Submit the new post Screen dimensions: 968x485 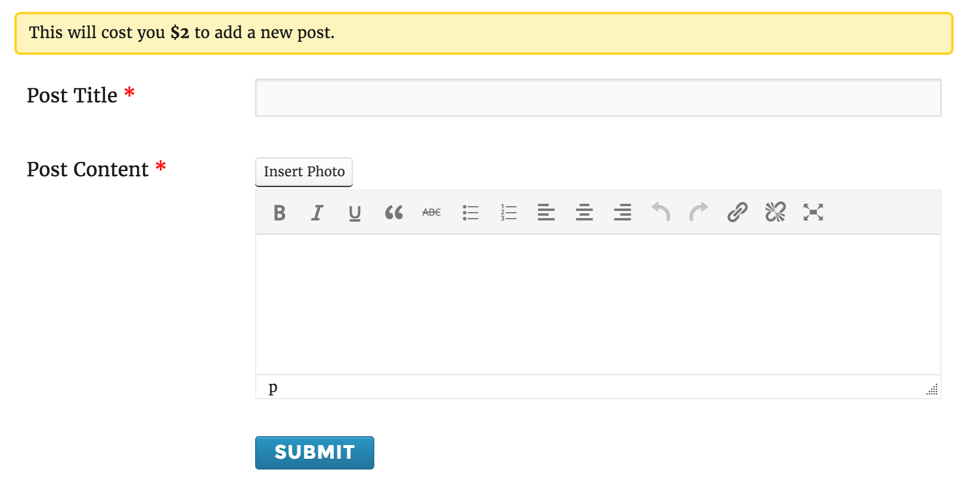(x=315, y=453)
